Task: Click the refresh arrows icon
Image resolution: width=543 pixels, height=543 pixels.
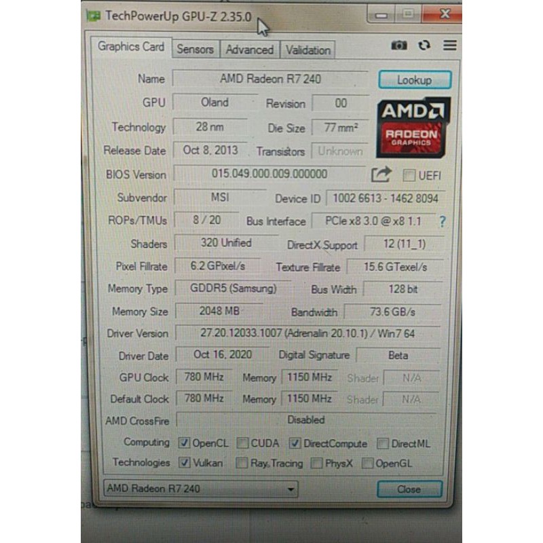Action: (424, 45)
